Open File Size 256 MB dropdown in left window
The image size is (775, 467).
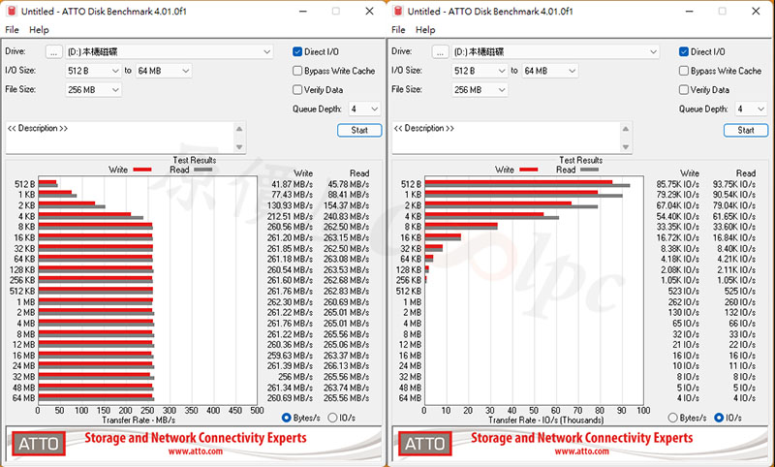click(x=93, y=90)
